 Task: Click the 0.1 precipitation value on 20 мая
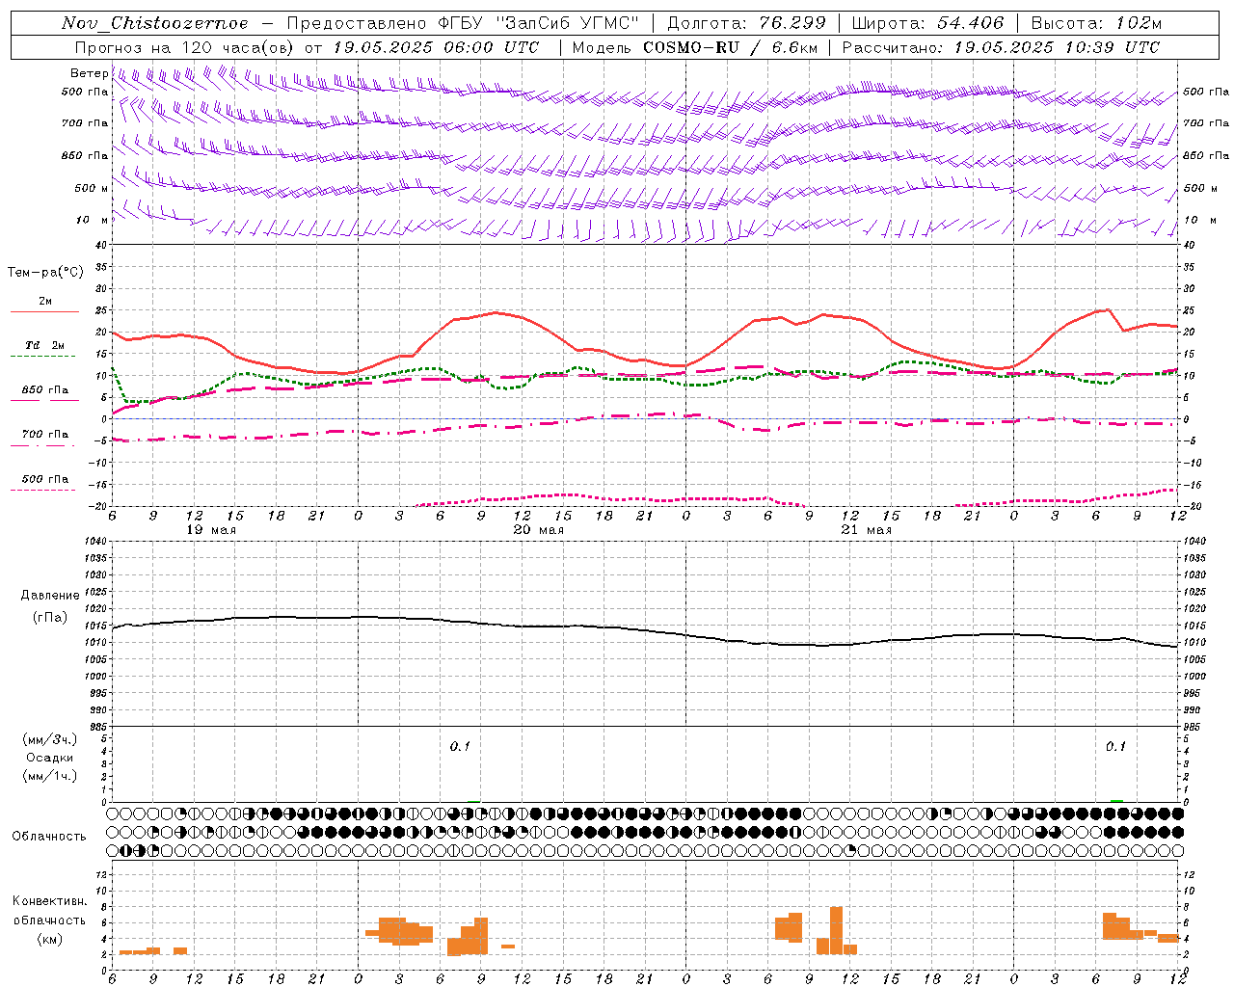(x=460, y=746)
